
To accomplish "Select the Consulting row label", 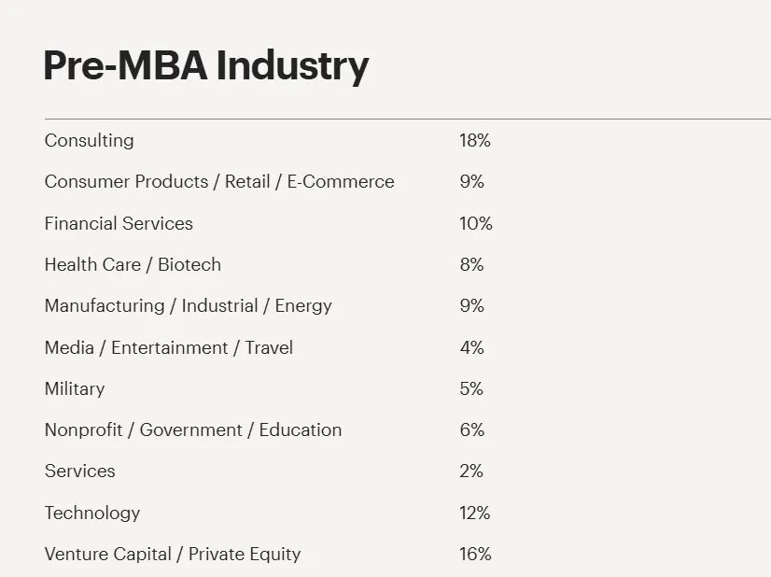I will [89, 141].
